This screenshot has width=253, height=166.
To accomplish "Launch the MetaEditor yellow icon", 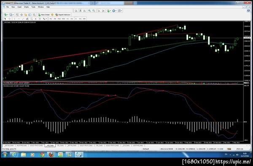I will click(x=52, y=15).
